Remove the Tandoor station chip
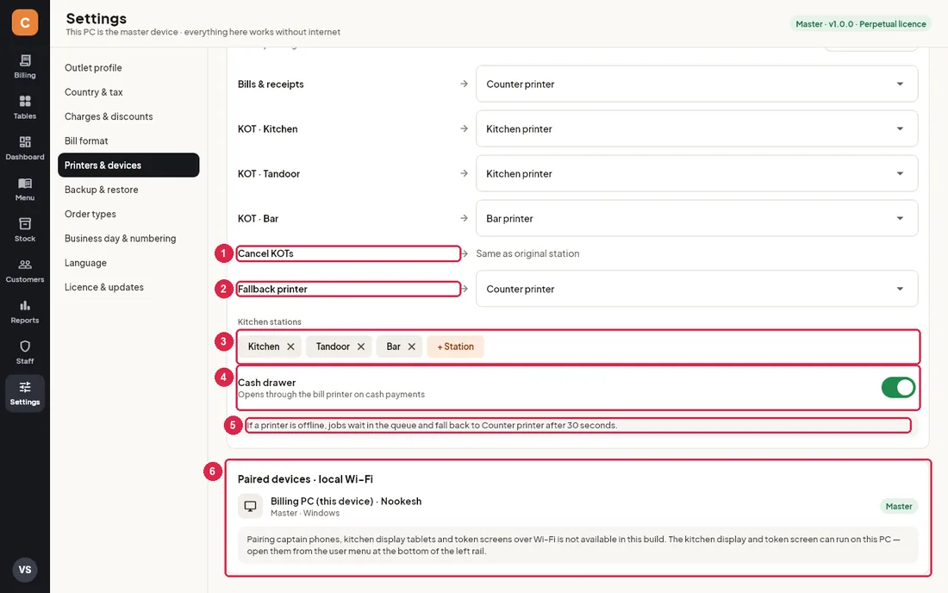Screen dimensions: 948x593 (361, 346)
